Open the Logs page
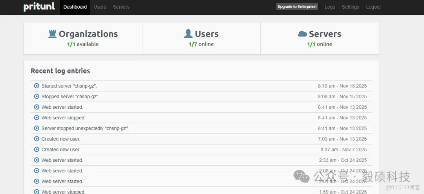 [330, 7]
